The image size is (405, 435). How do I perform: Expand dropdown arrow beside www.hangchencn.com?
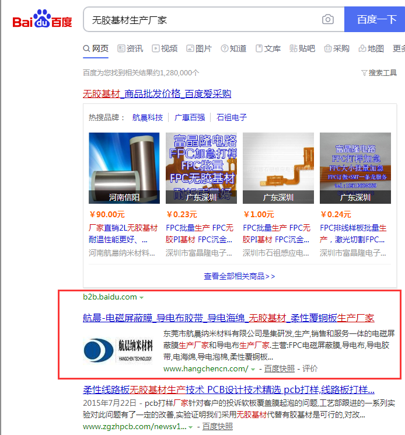coord(253,370)
